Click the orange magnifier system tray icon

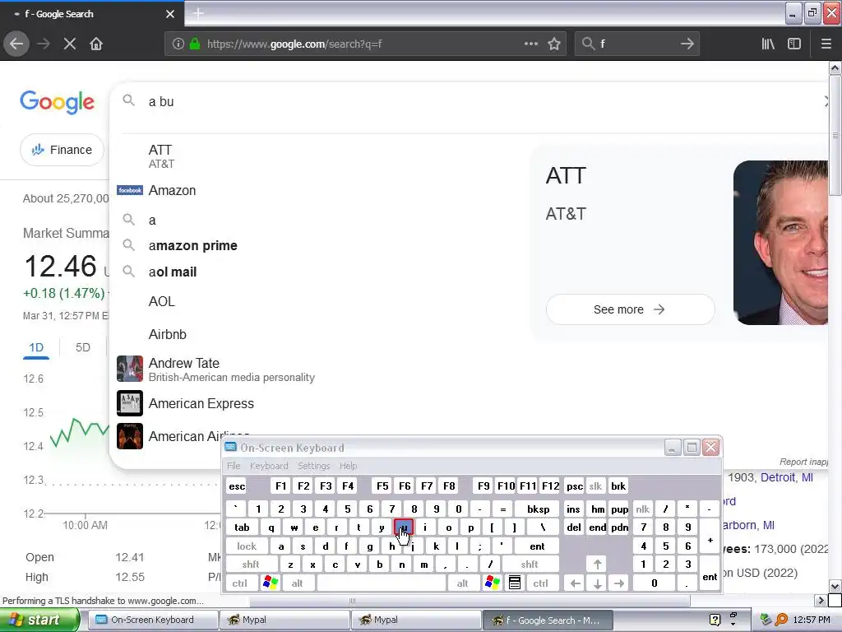[x=781, y=620]
